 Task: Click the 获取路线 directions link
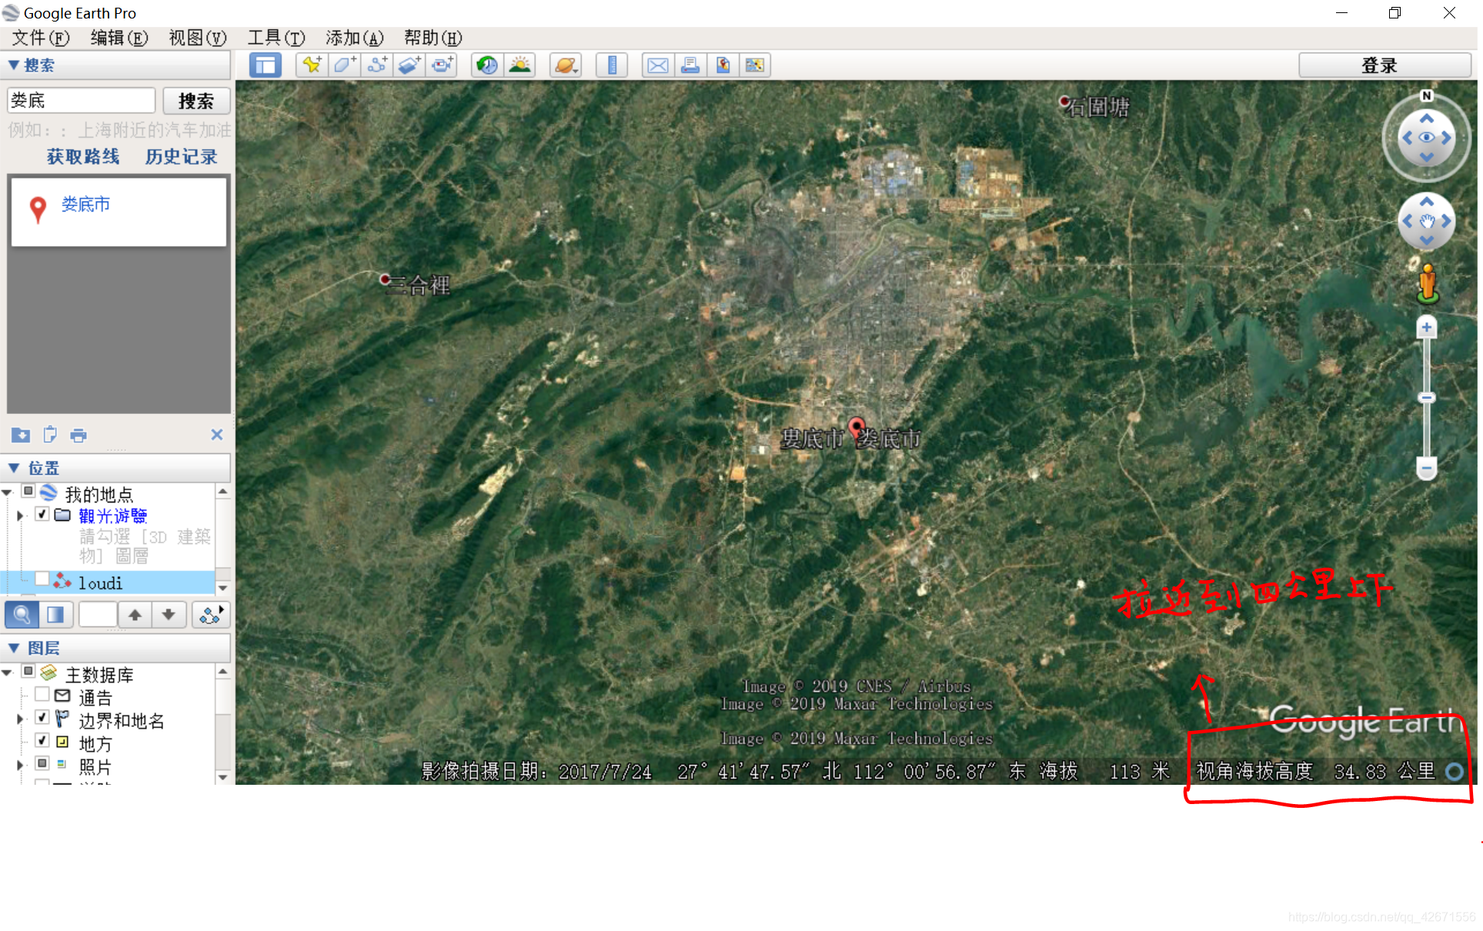point(83,157)
